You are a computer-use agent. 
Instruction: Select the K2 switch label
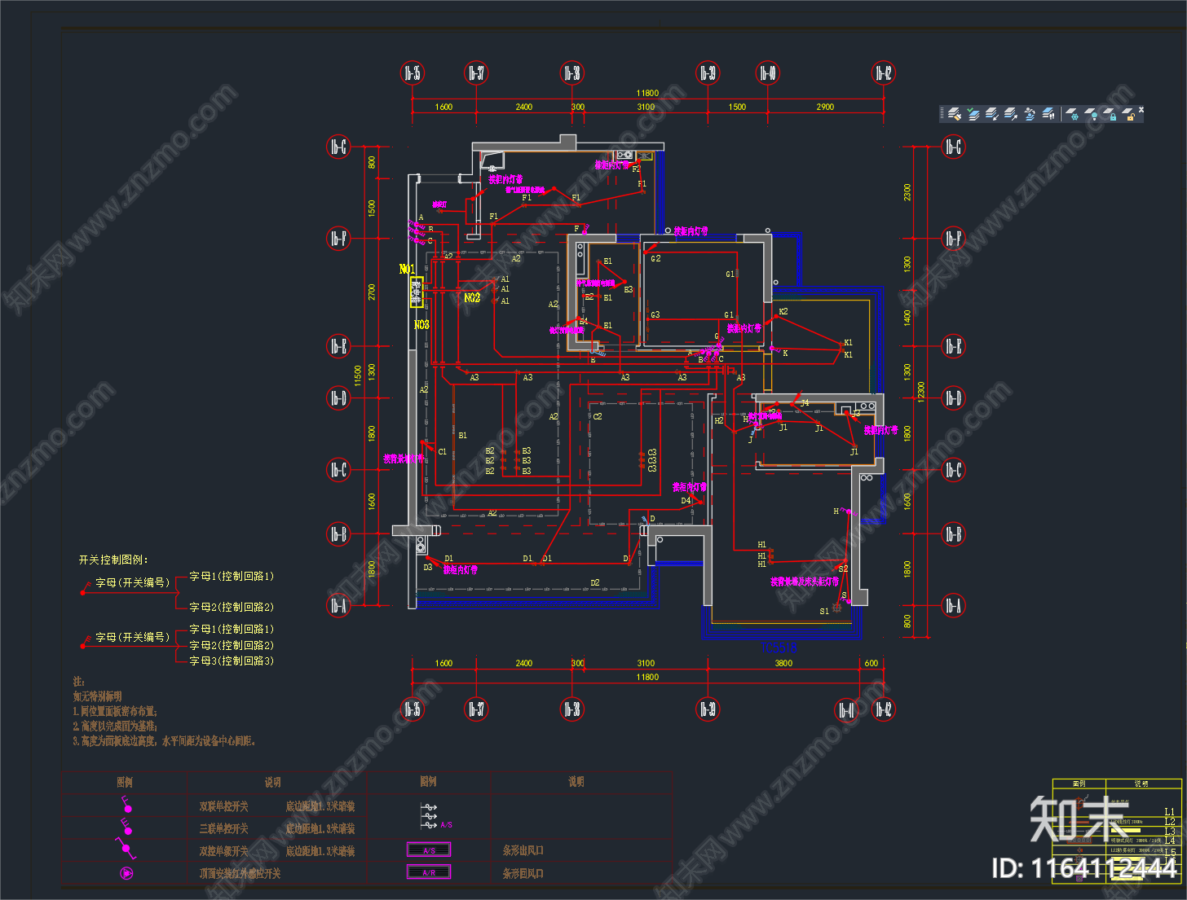pos(783,311)
